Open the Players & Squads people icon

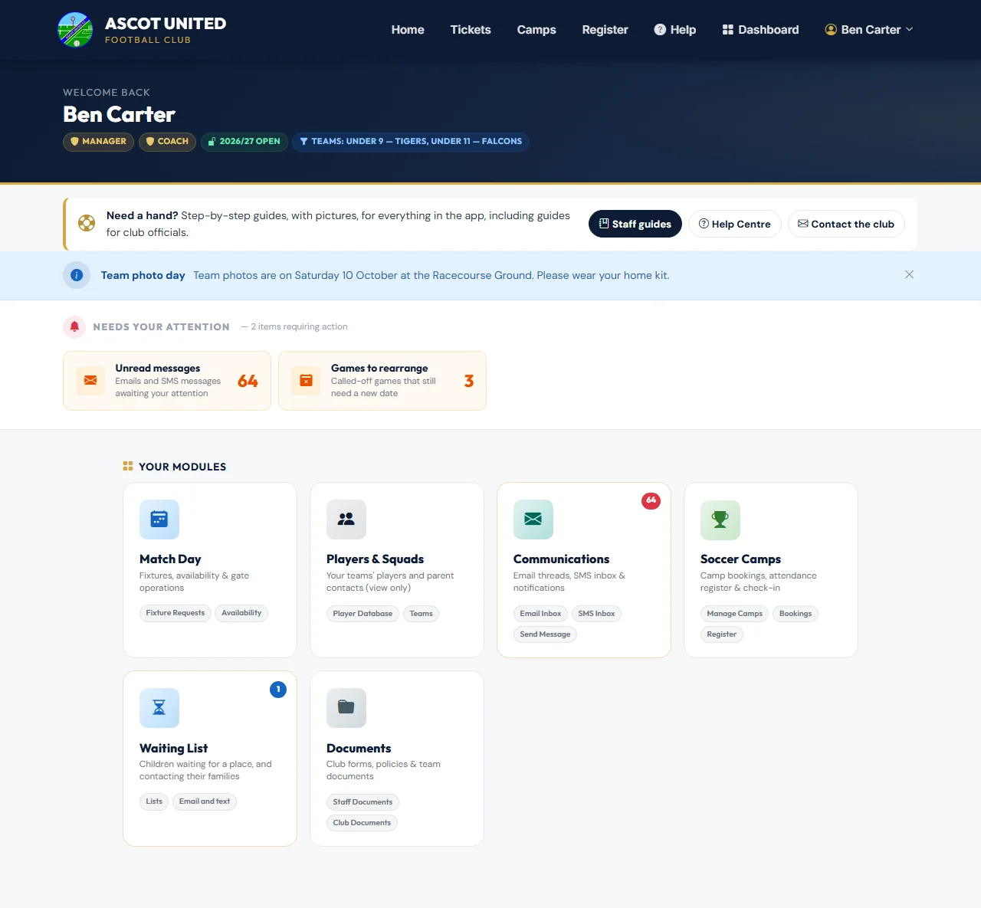pyautogui.click(x=346, y=520)
